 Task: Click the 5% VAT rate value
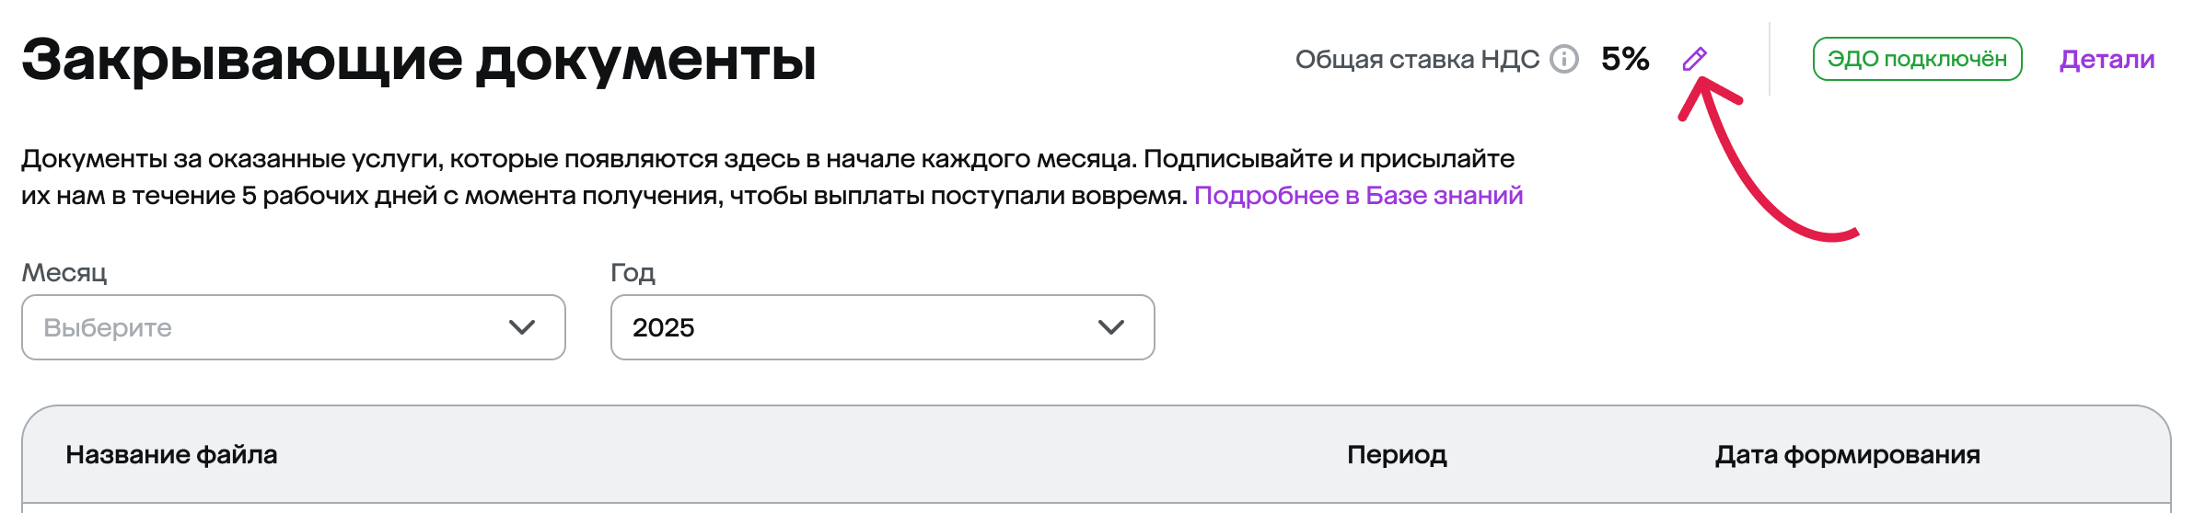[1625, 59]
